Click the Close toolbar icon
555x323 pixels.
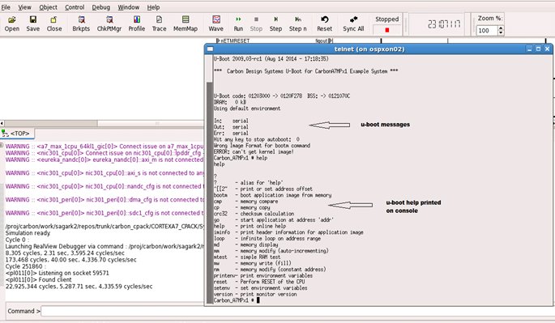point(53,24)
